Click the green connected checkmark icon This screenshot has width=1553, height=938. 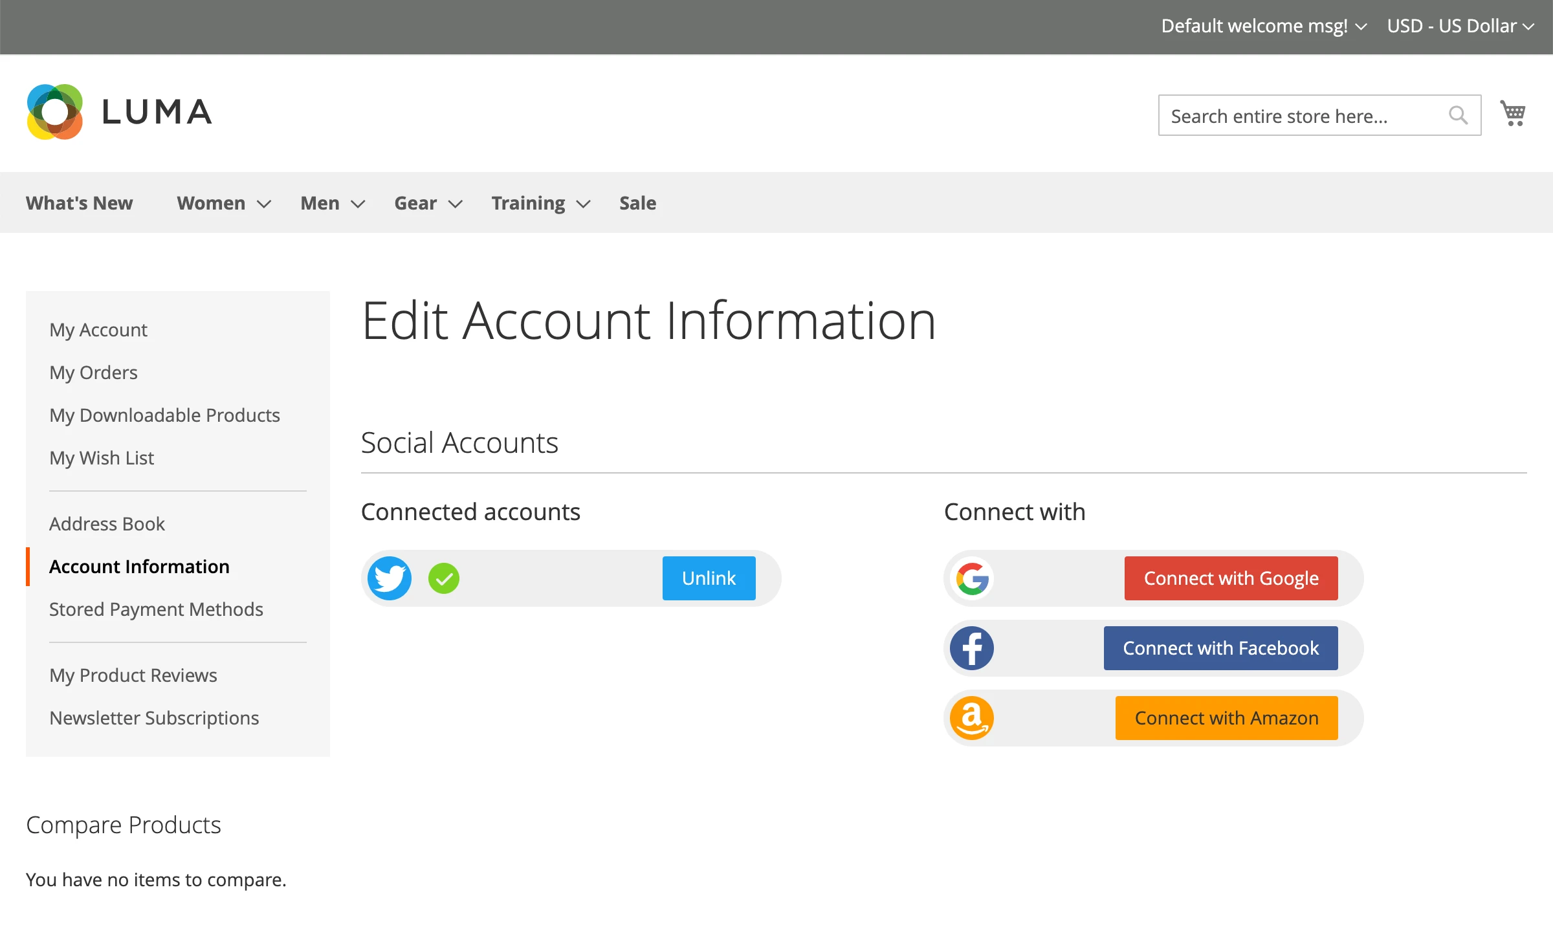point(444,578)
